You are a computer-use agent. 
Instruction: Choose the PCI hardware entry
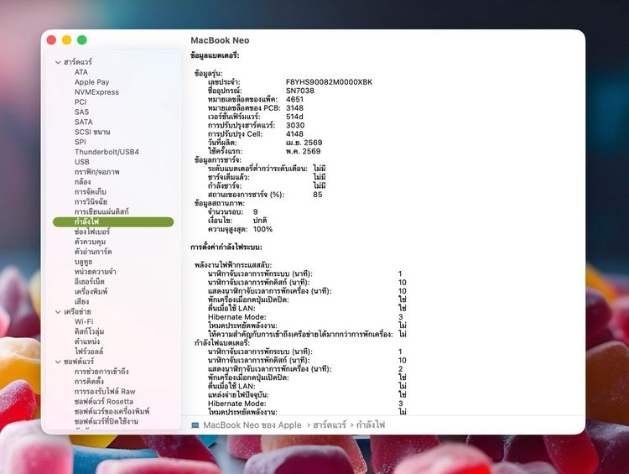coord(81,102)
